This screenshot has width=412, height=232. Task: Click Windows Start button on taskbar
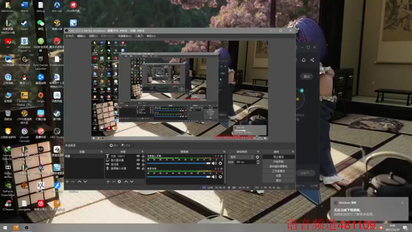(x=5, y=228)
